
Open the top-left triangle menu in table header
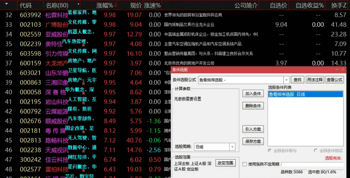6,4
